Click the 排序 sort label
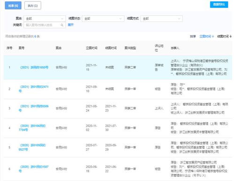234x181 pixels. 193,36
